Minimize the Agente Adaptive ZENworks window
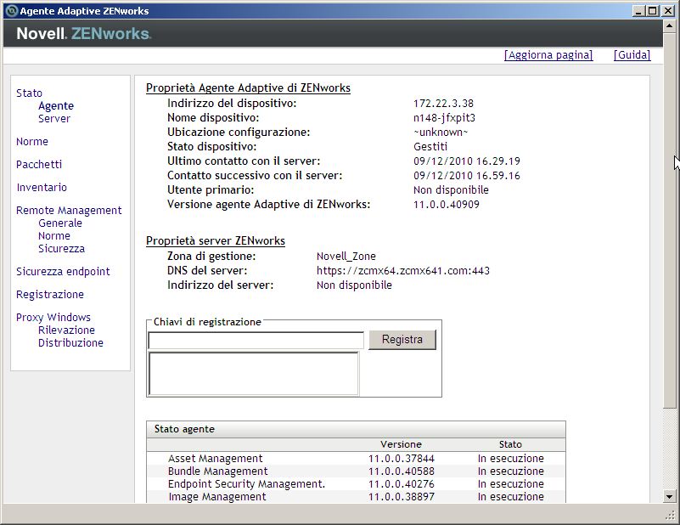 (638, 11)
